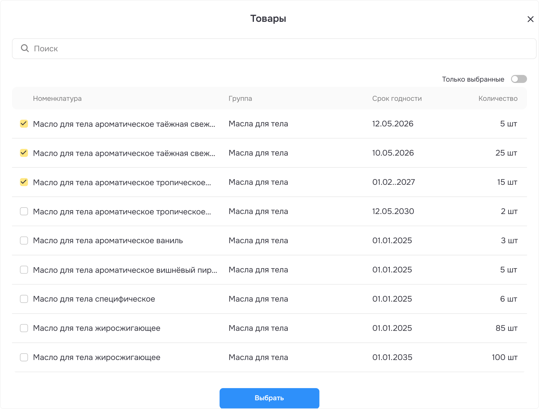Tick the специфическое body oil checkbox
The width and height of the screenshot is (539, 409).
click(24, 299)
